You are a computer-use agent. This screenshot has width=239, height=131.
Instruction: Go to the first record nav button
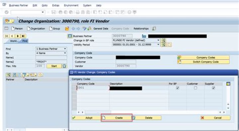pos(6,36)
